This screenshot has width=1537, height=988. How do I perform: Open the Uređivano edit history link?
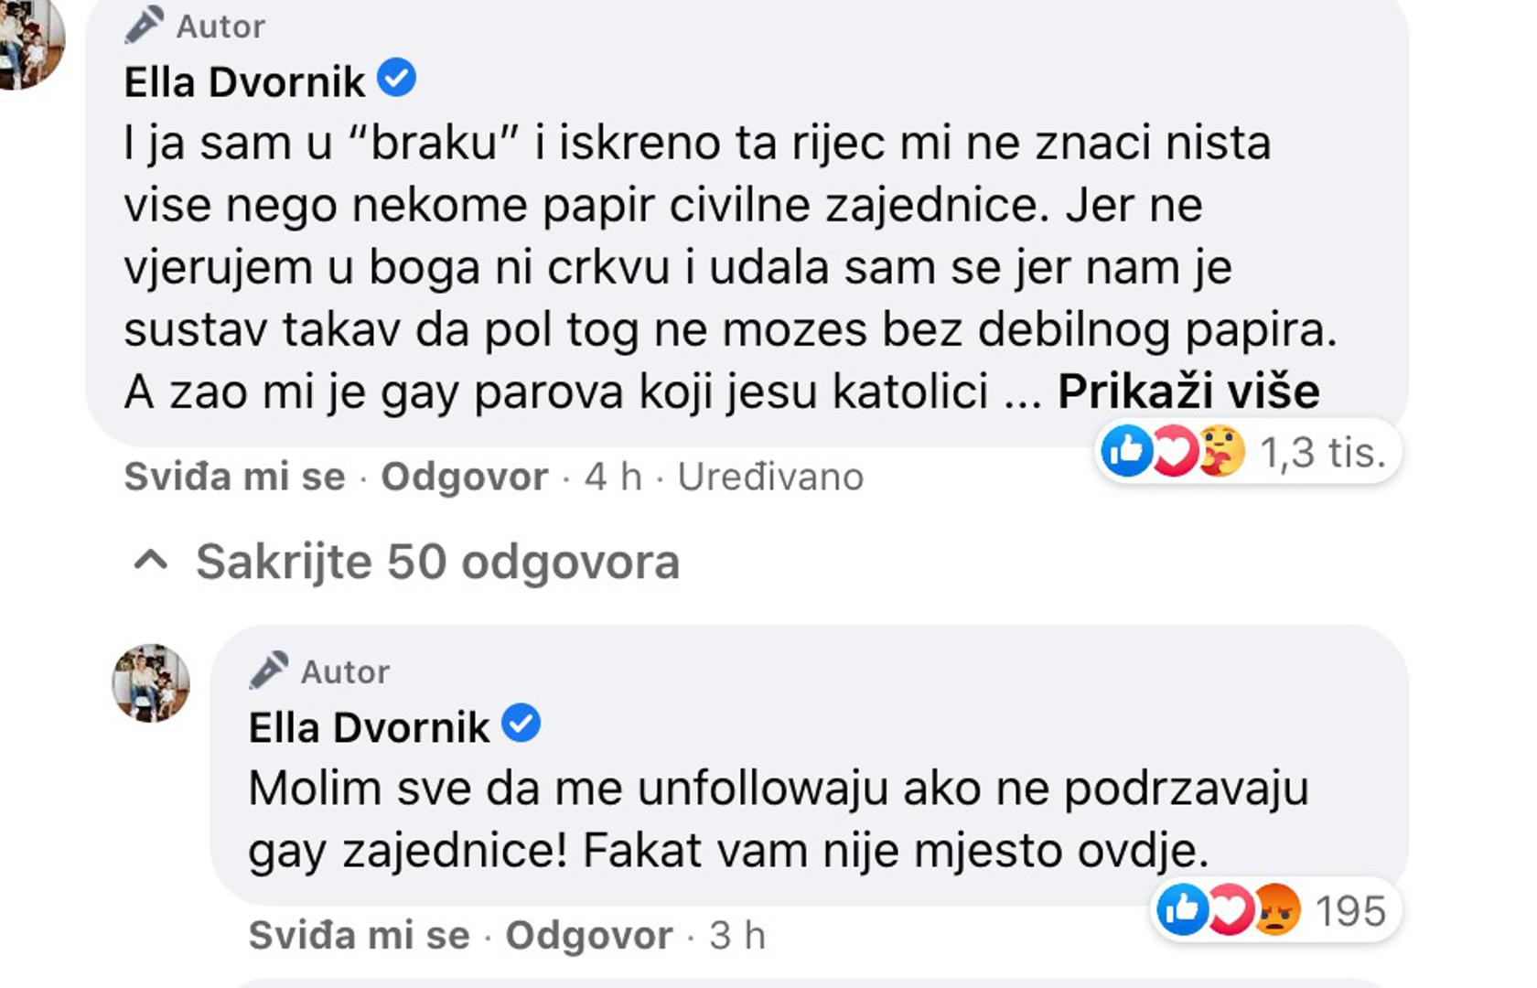770,477
